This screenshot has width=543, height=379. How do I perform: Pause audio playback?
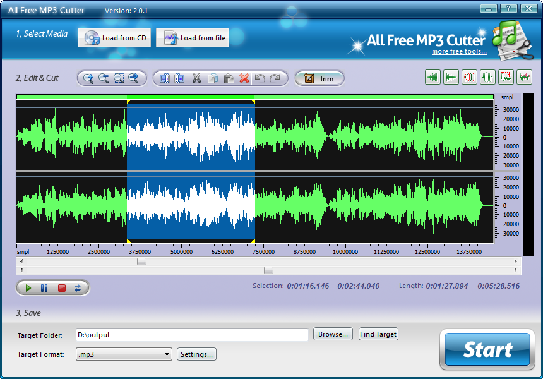(x=44, y=288)
